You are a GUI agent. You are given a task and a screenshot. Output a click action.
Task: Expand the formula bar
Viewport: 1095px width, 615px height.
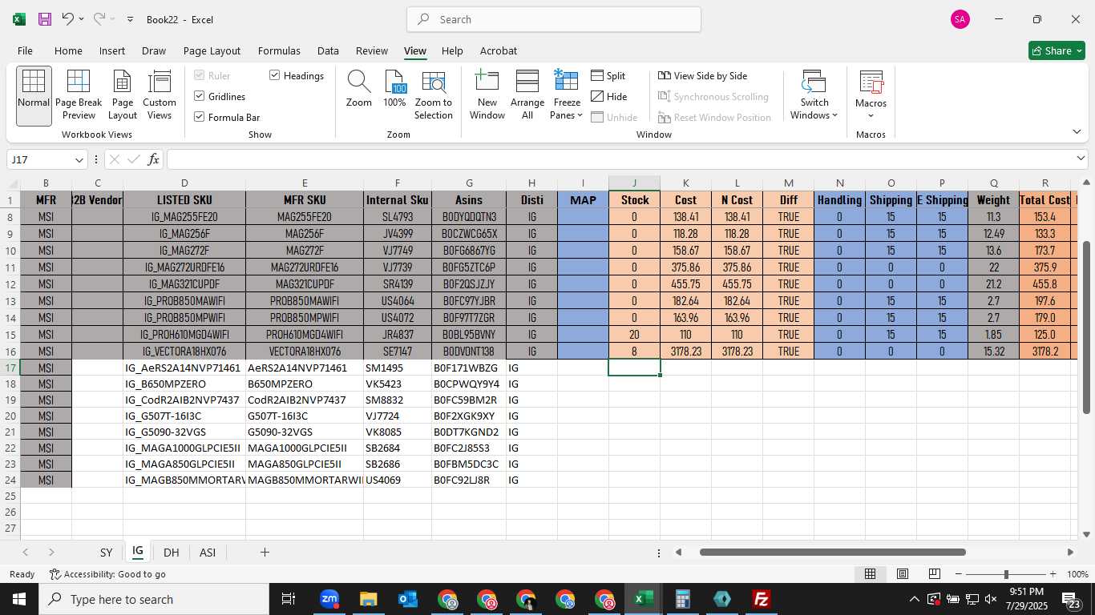click(1080, 159)
